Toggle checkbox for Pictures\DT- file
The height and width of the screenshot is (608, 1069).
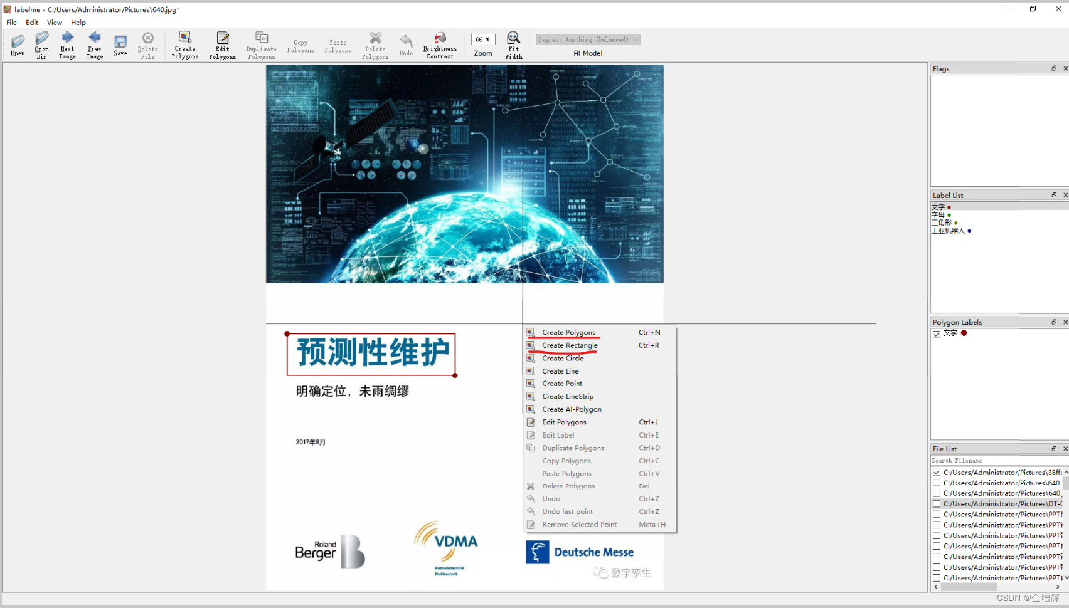[937, 504]
